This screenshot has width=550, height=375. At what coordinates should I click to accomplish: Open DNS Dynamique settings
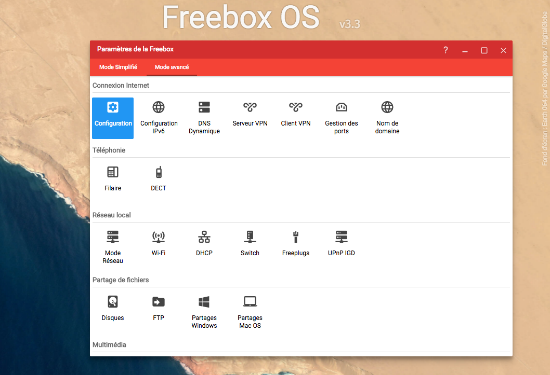point(204,118)
